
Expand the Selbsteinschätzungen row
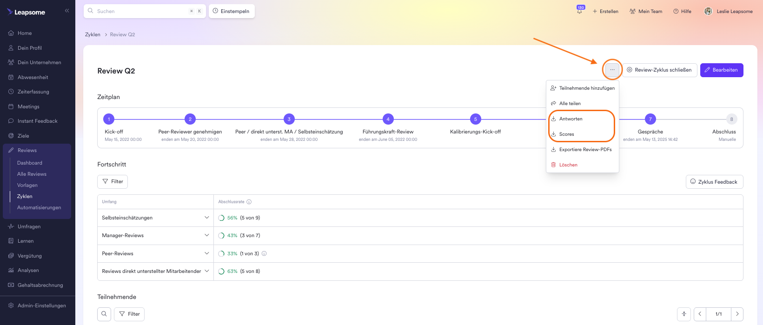pyautogui.click(x=206, y=218)
